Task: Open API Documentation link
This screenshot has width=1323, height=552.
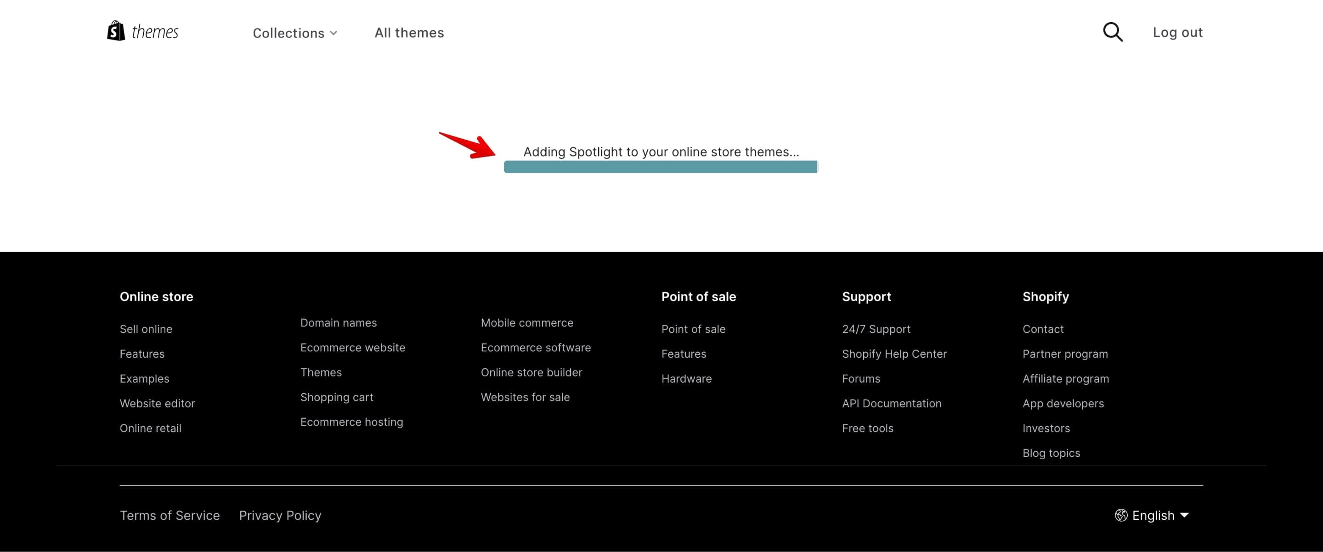Action: [891, 403]
